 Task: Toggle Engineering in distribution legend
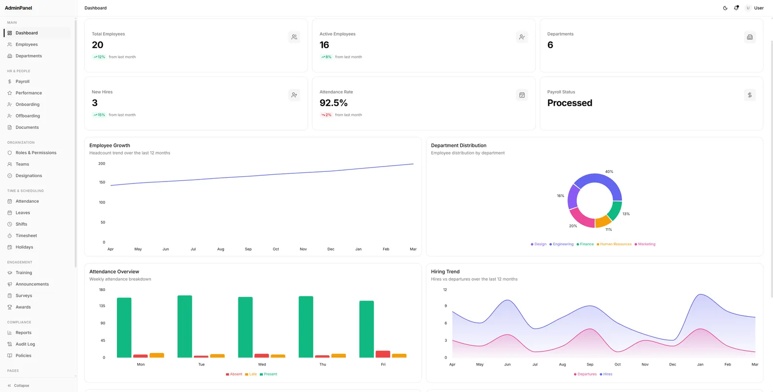561,244
